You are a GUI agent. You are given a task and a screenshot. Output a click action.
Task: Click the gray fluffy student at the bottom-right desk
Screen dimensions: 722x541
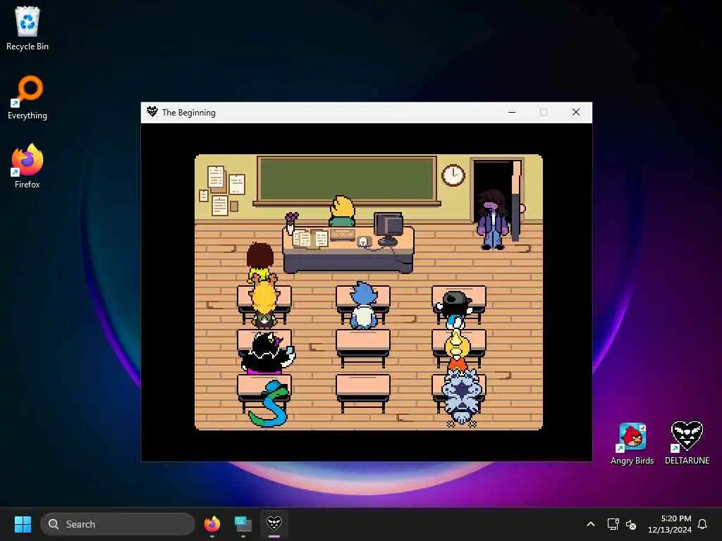pos(462,397)
